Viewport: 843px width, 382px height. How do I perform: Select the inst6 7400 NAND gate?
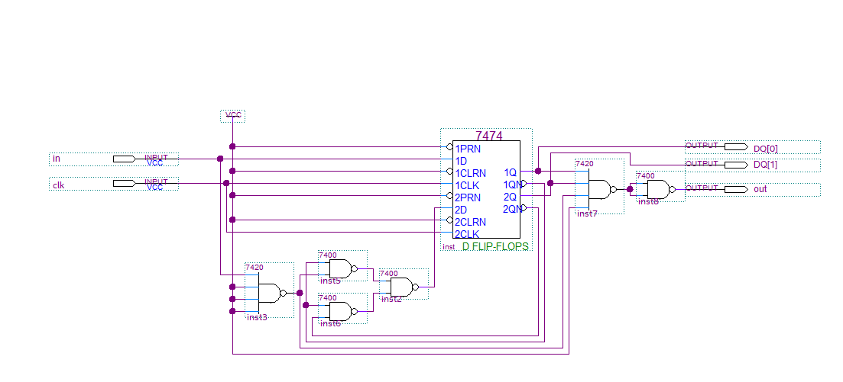coord(340,311)
